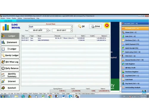Open Items (Ctrl + I) in the right panel
The height and width of the screenshot is (112, 149).
point(135,32)
